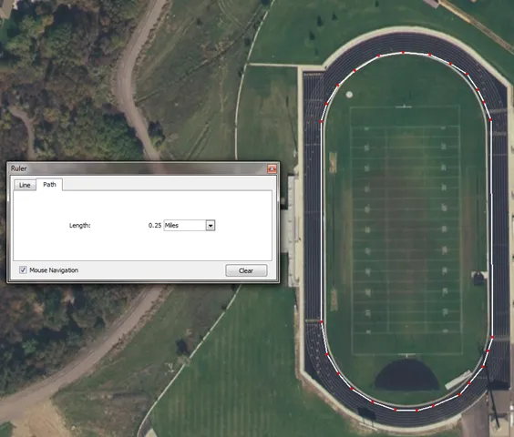Click the Length label
514x437 pixels.
click(80, 226)
